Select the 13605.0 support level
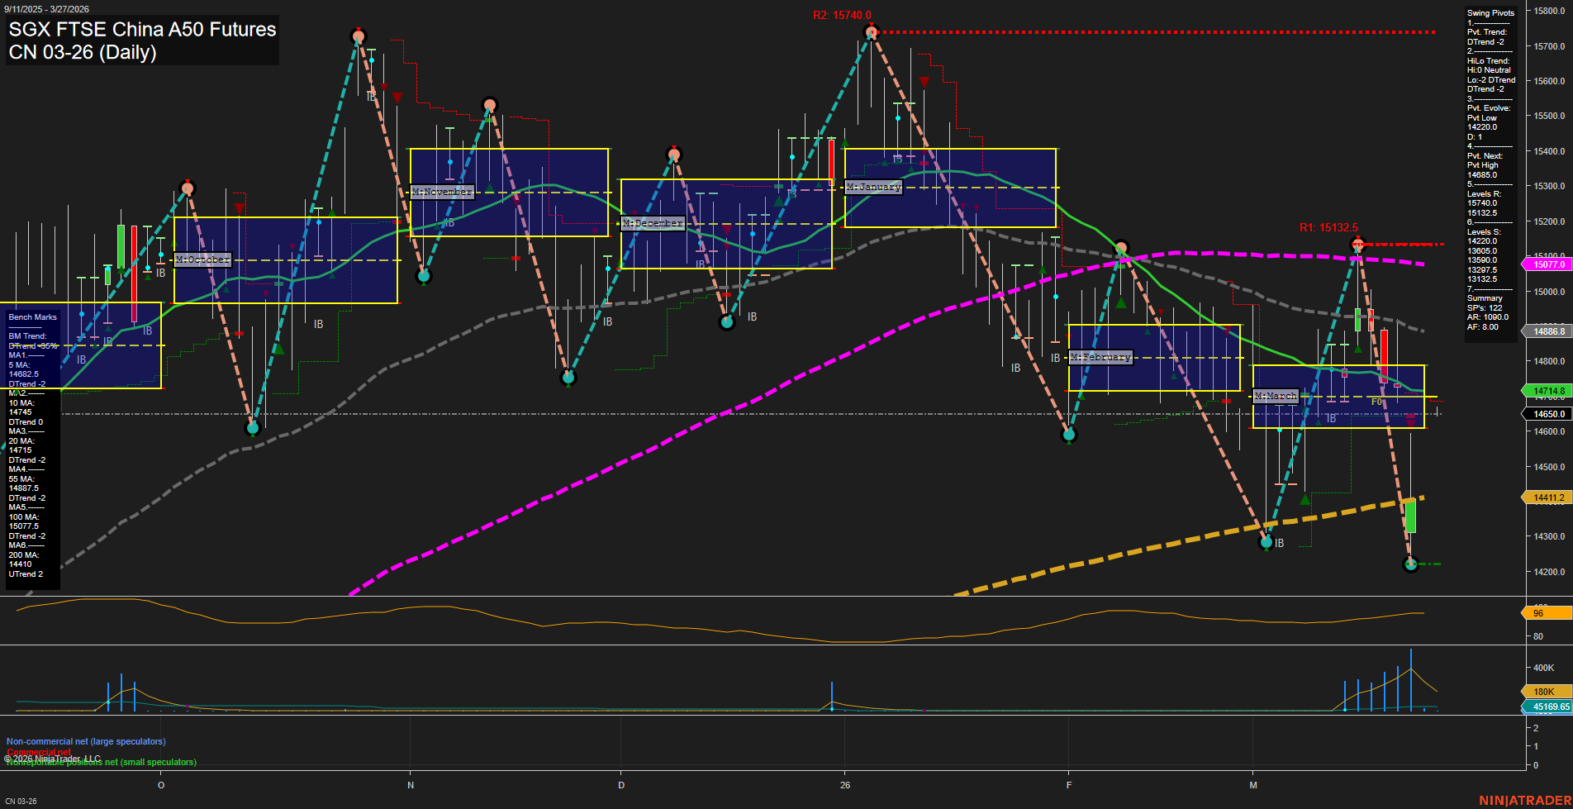Screen dimensions: 1573x809 (x=1482, y=251)
